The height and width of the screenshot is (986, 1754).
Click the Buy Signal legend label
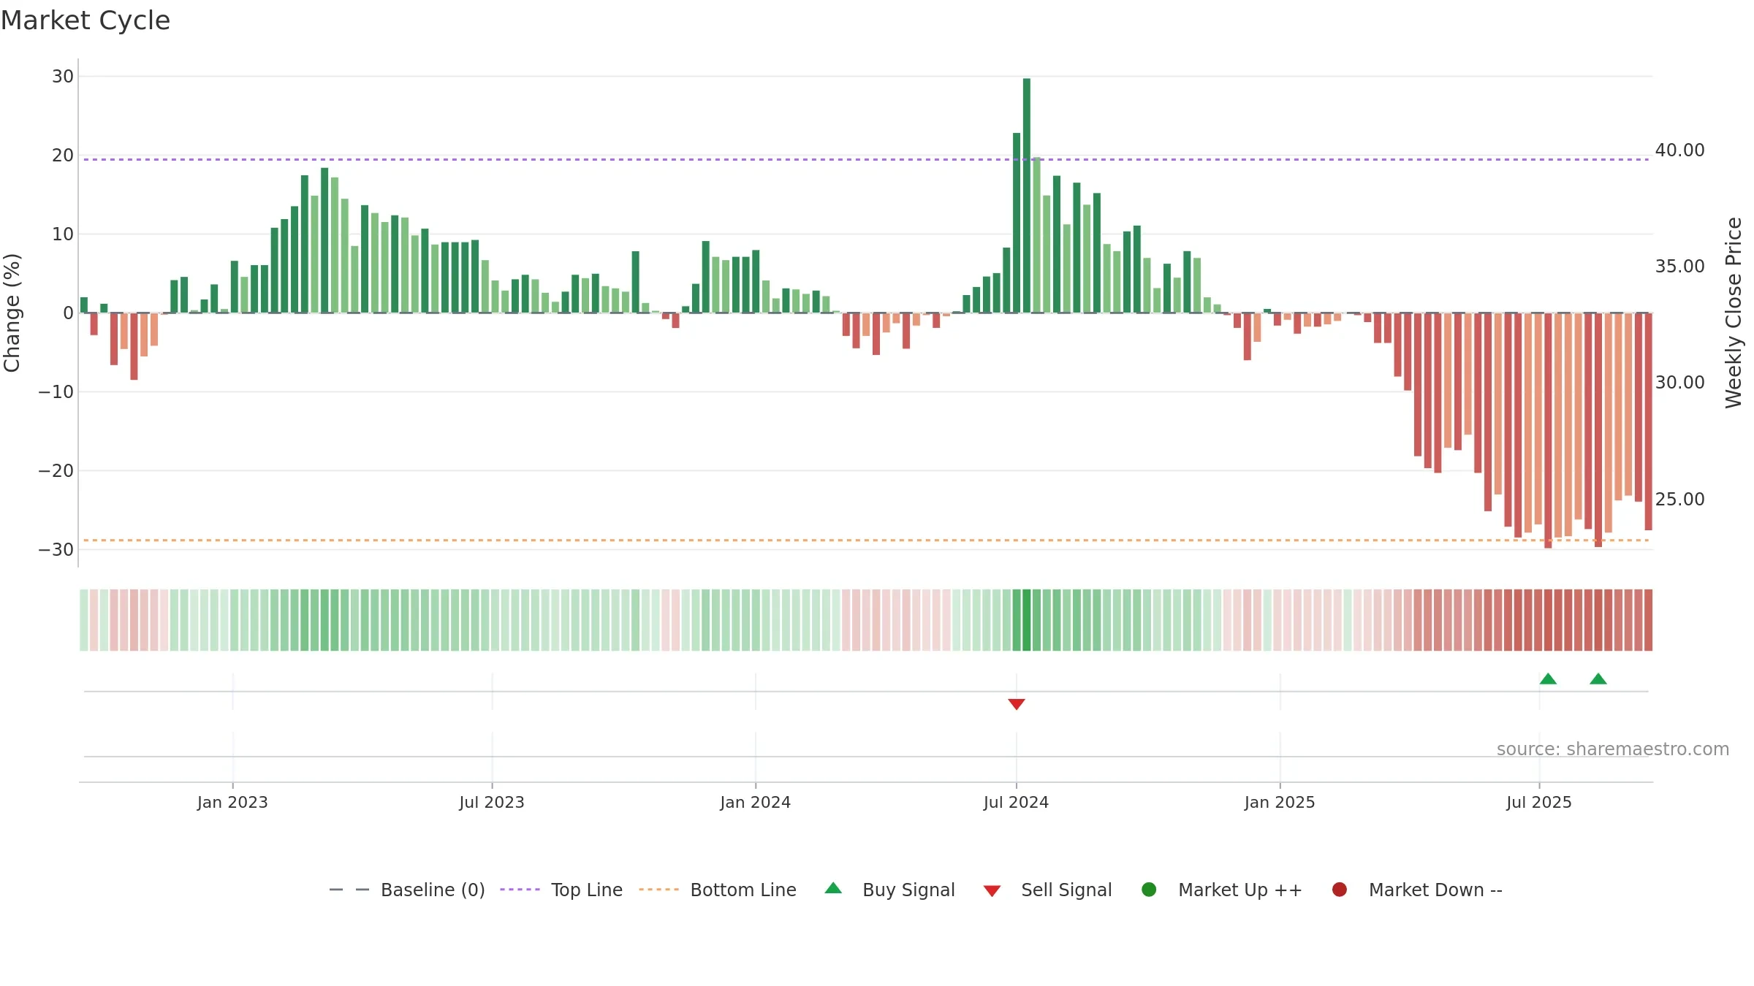(x=909, y=890)
